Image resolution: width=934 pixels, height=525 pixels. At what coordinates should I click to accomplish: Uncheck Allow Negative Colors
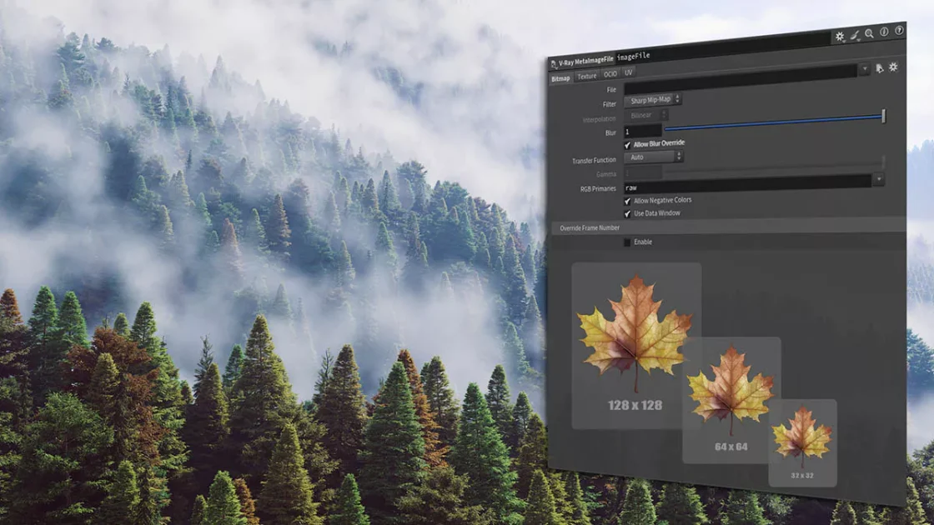[x=625, y=199]
